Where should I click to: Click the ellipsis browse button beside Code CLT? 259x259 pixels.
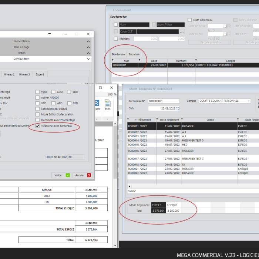click(x=182, y=32)
